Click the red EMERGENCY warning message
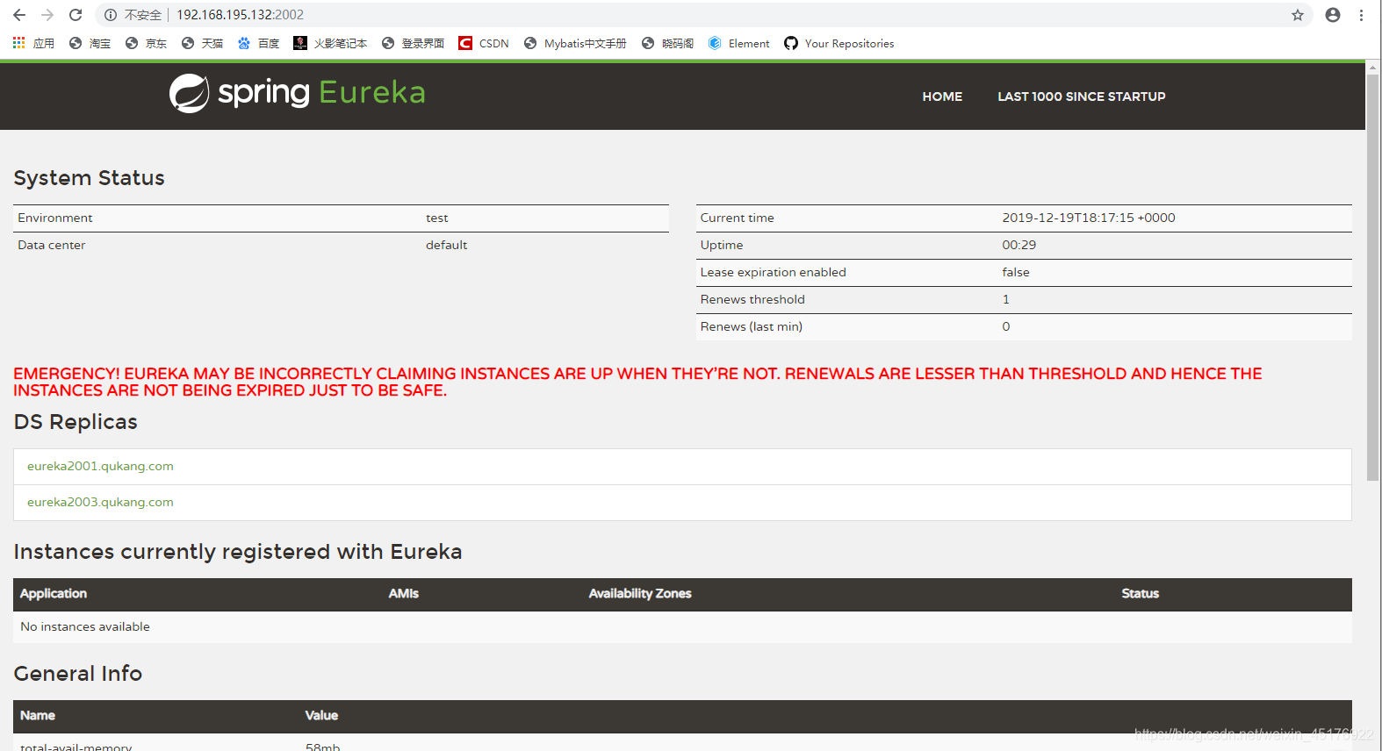This screenshot has width=1382, height=751. click(x=637, y=382)
